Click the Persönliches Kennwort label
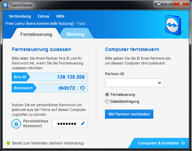 (36, 123)
